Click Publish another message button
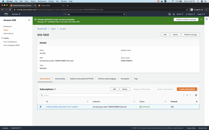Image resolution: width=209 pixels, height=130 pixels. tap(186, 20)
